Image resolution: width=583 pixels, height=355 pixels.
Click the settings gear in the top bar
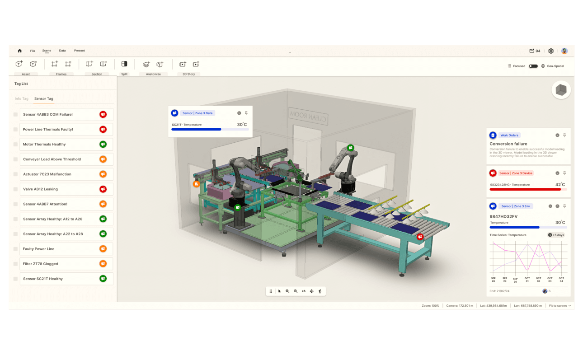(x=550, y=51)
